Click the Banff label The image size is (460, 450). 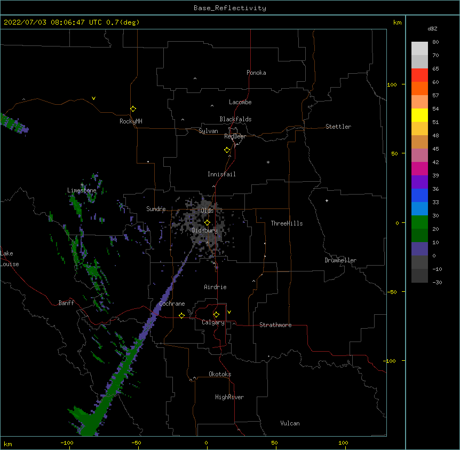(x=66, y=303)
